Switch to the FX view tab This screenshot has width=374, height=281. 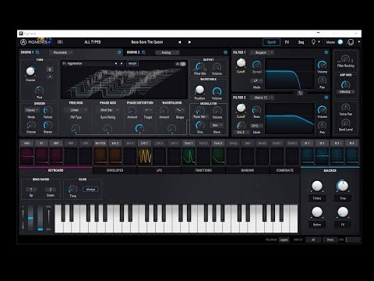coord(287,42)
